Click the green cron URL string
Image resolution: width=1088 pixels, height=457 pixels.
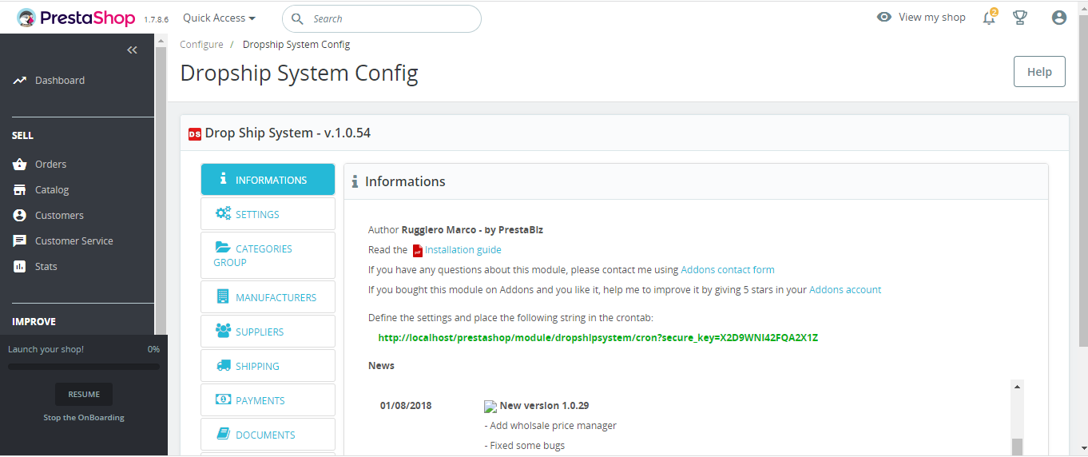coord(598,338)
